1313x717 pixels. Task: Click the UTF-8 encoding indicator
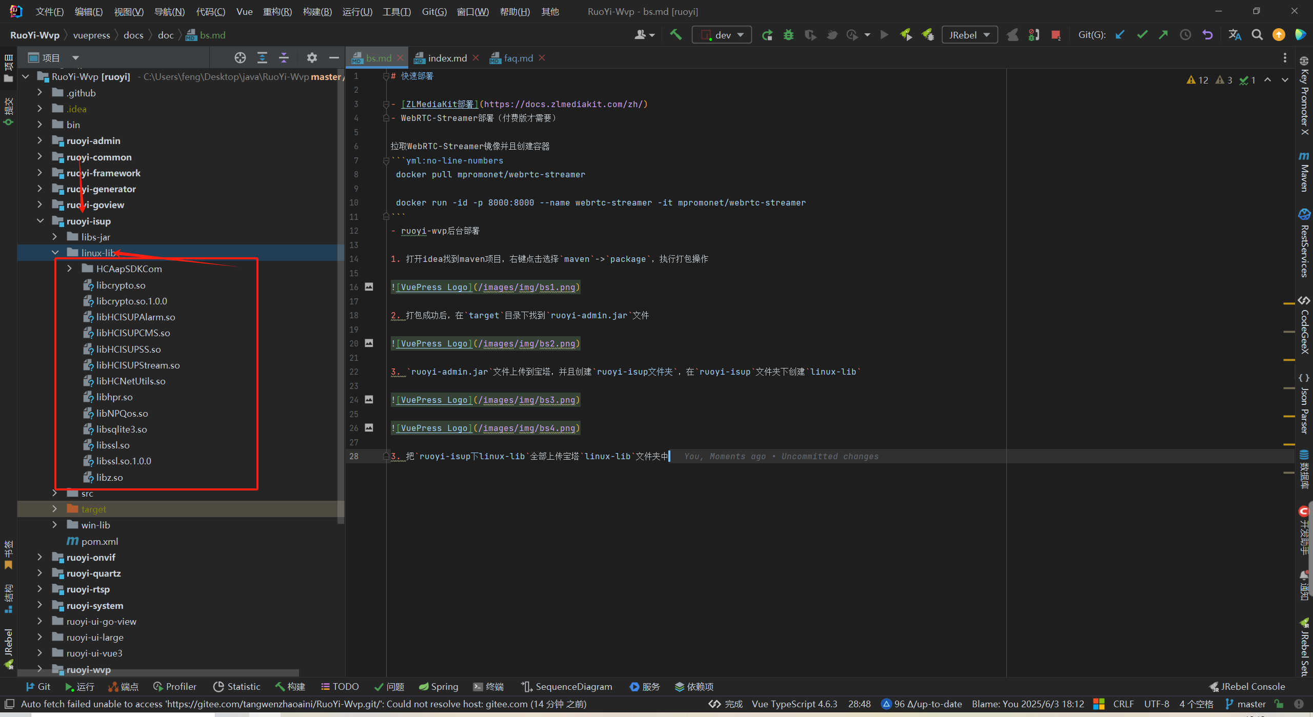pyautogui.click(x=1157, y=704)
